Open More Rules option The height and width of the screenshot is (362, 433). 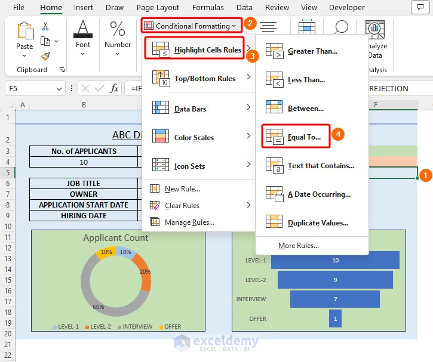point(298,246)
